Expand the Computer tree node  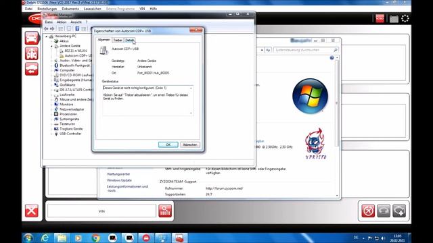click(x=51, y=70)
